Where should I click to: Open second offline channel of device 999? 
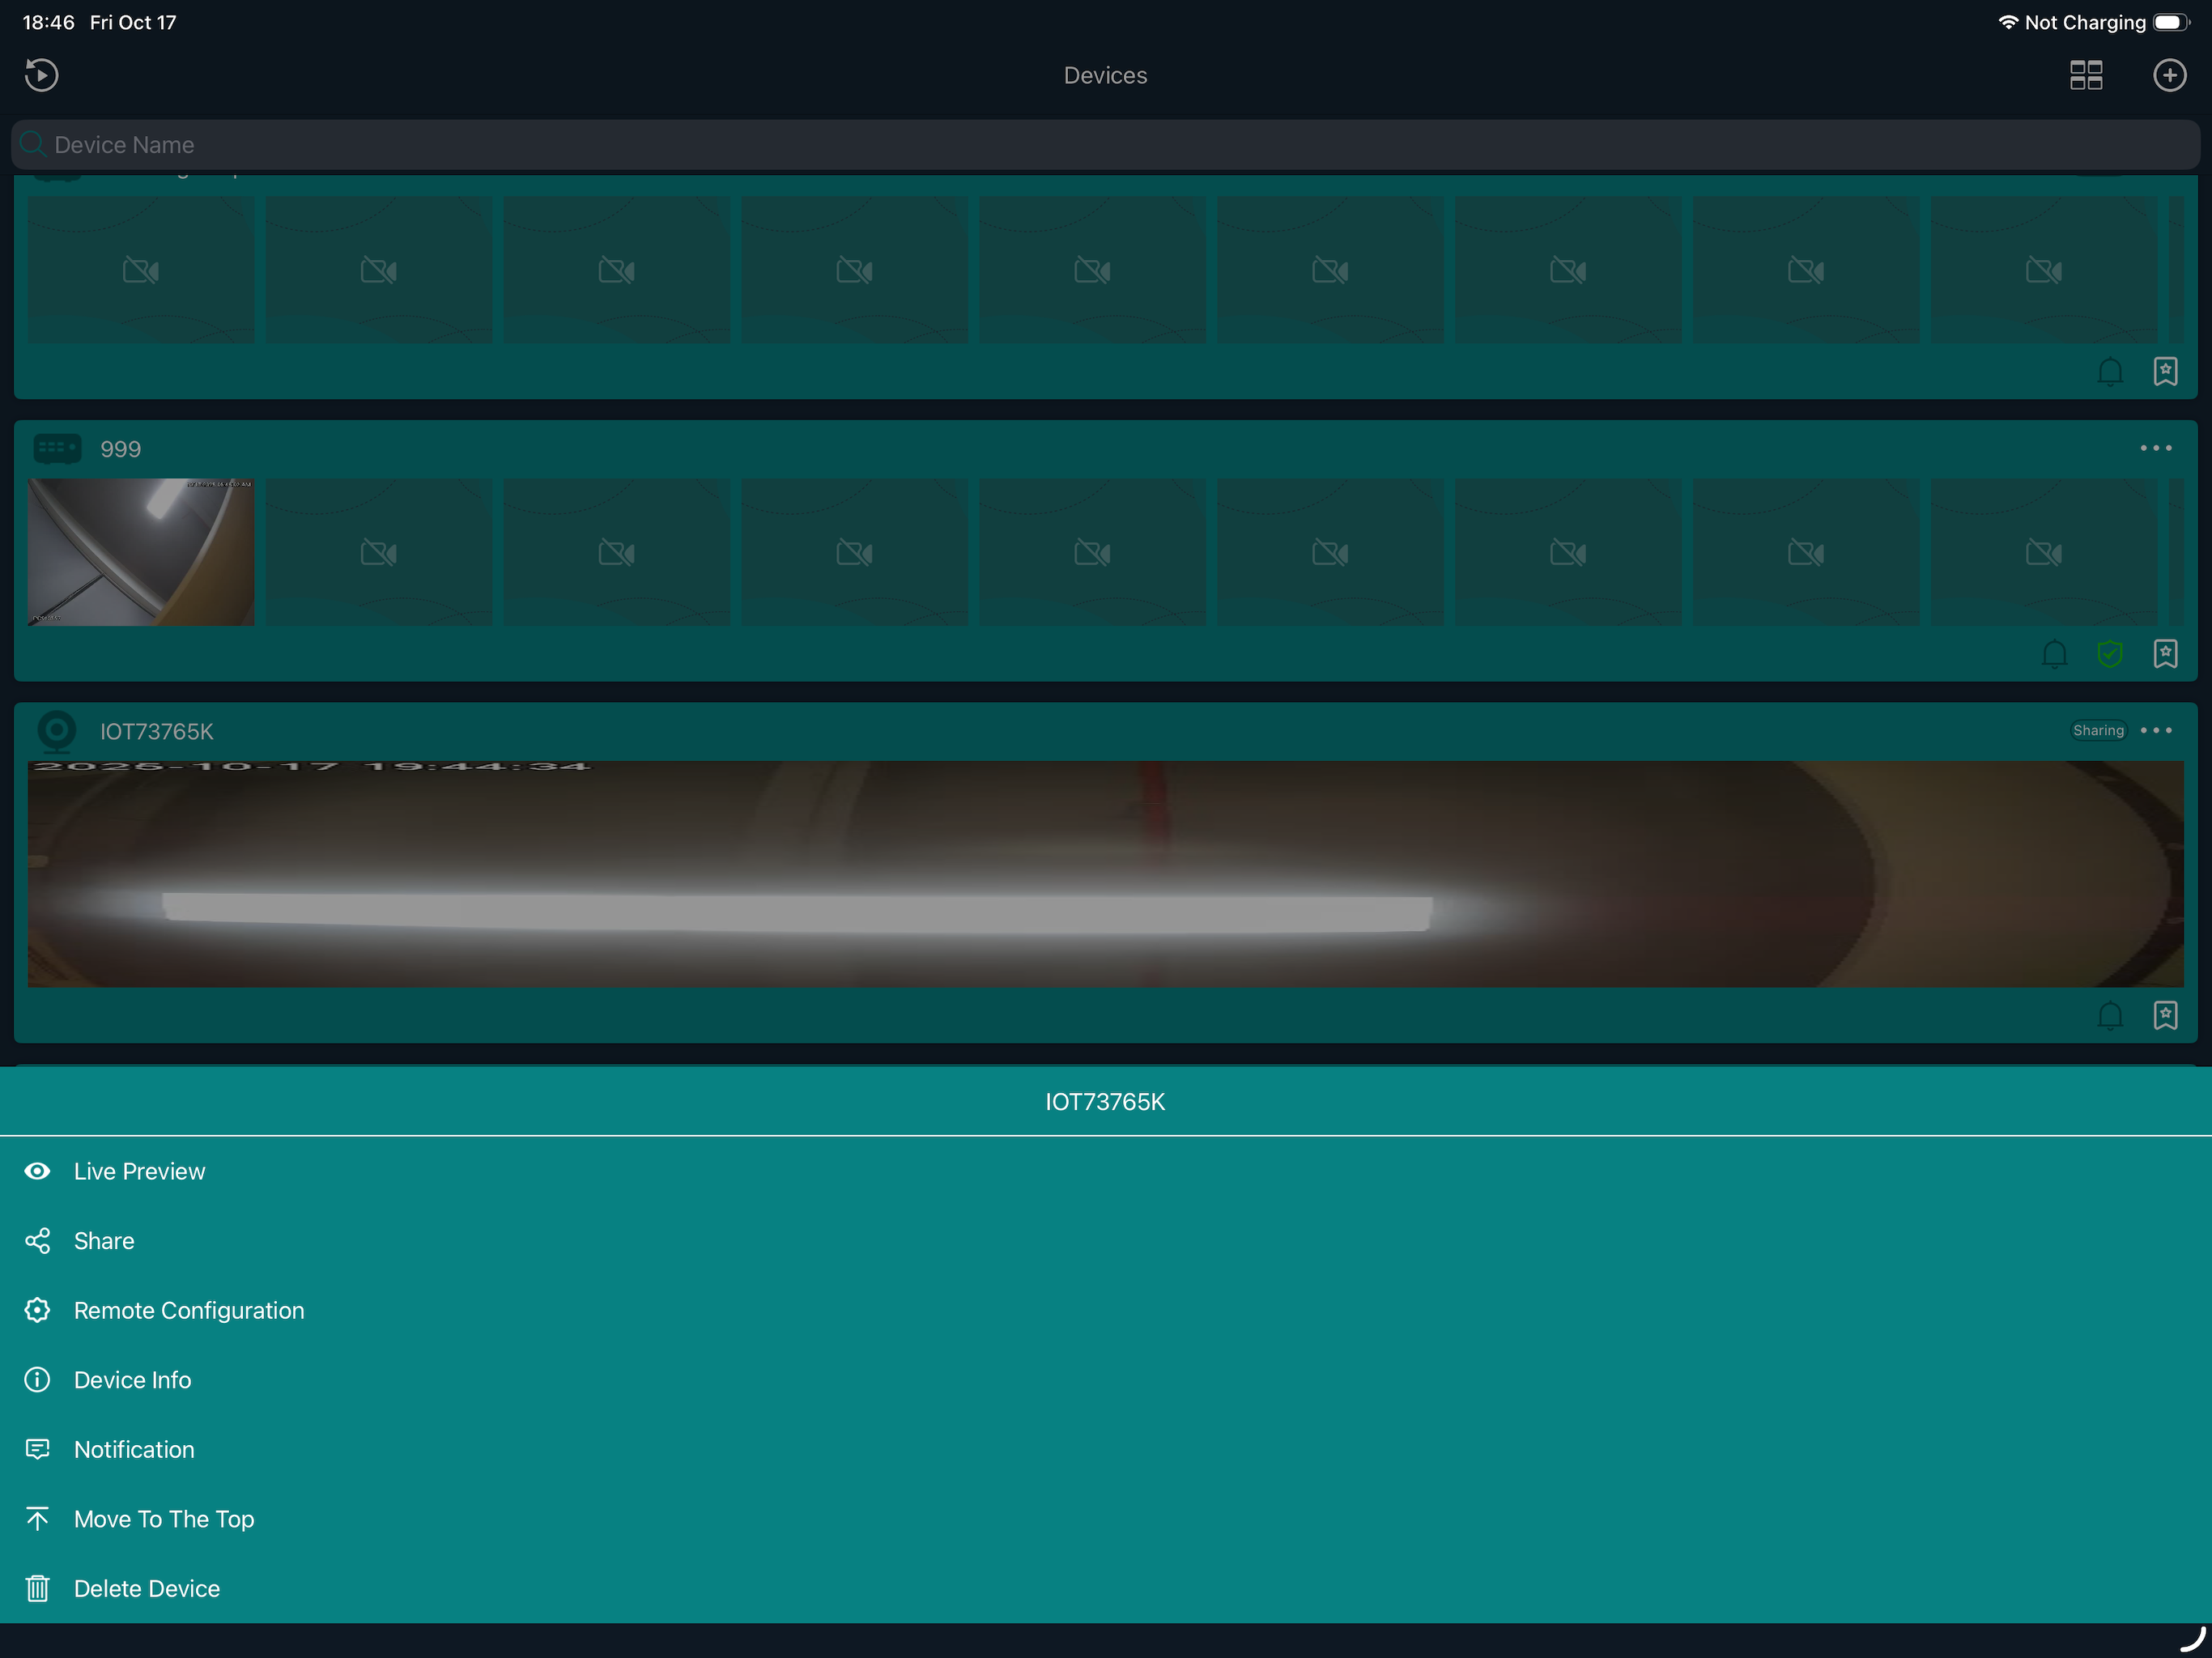[x=379, y=552]
